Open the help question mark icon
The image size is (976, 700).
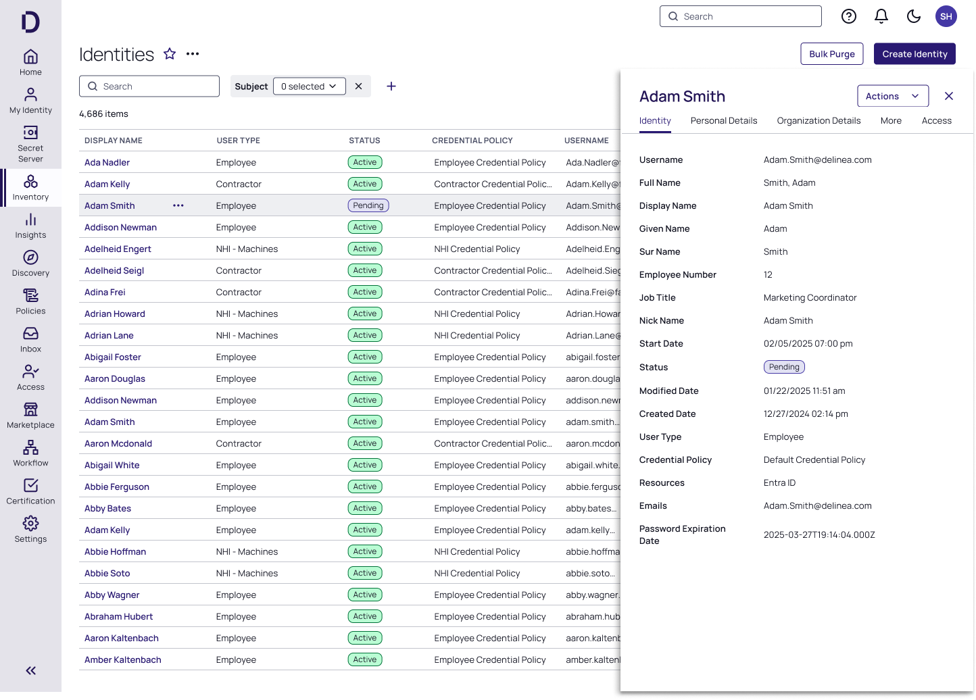849,16
